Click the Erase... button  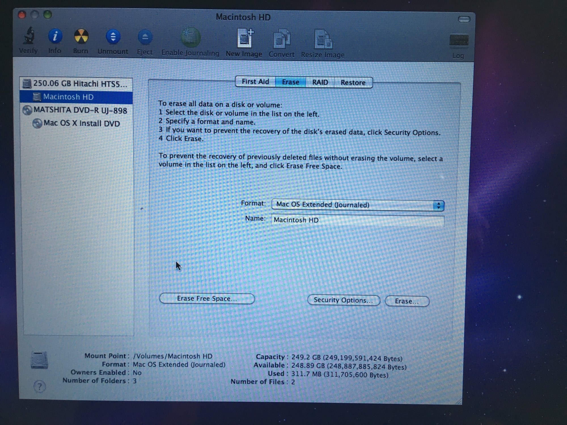tap(407, 301)
